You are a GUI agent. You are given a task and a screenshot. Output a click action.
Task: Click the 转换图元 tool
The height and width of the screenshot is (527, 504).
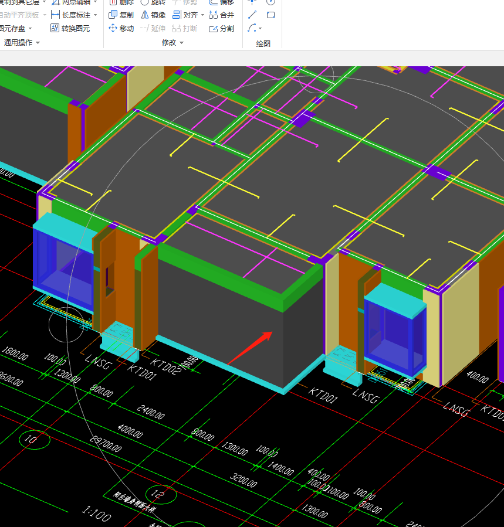(70, 28)
